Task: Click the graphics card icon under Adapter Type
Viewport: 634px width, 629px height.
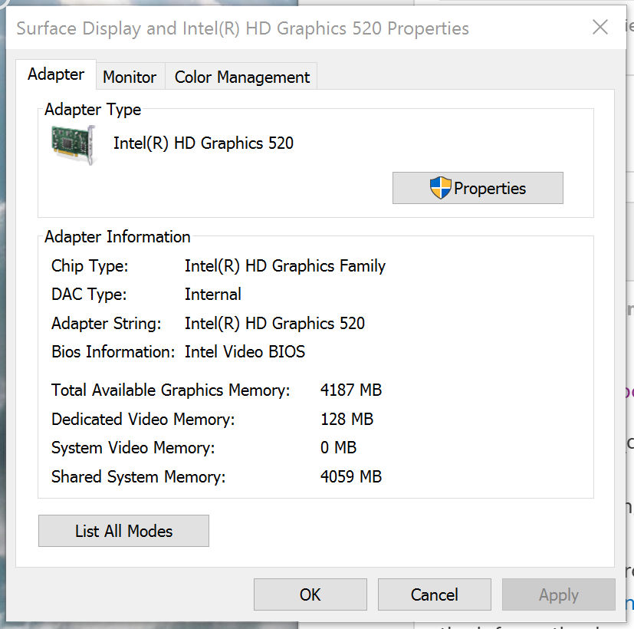Action: [74, 143]
